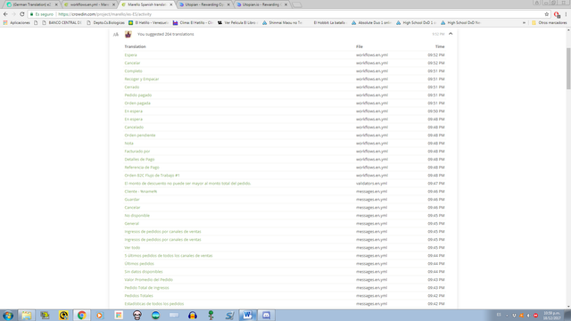The image size is (571, 321).
Task: Open the 'Detalles de Pago' translation
Action: tap(139, 159)
